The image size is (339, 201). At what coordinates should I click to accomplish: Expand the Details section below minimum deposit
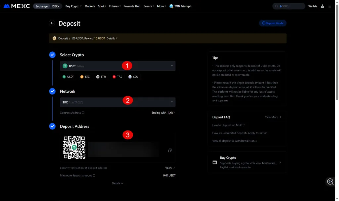[x=118, y=183]
